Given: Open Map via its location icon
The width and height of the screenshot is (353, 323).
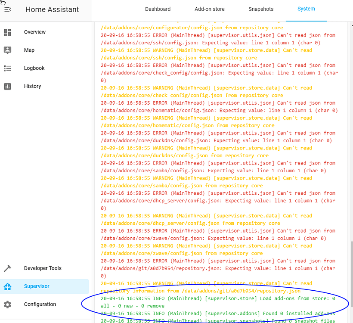Looking at the screenshot, I should 7,50.
